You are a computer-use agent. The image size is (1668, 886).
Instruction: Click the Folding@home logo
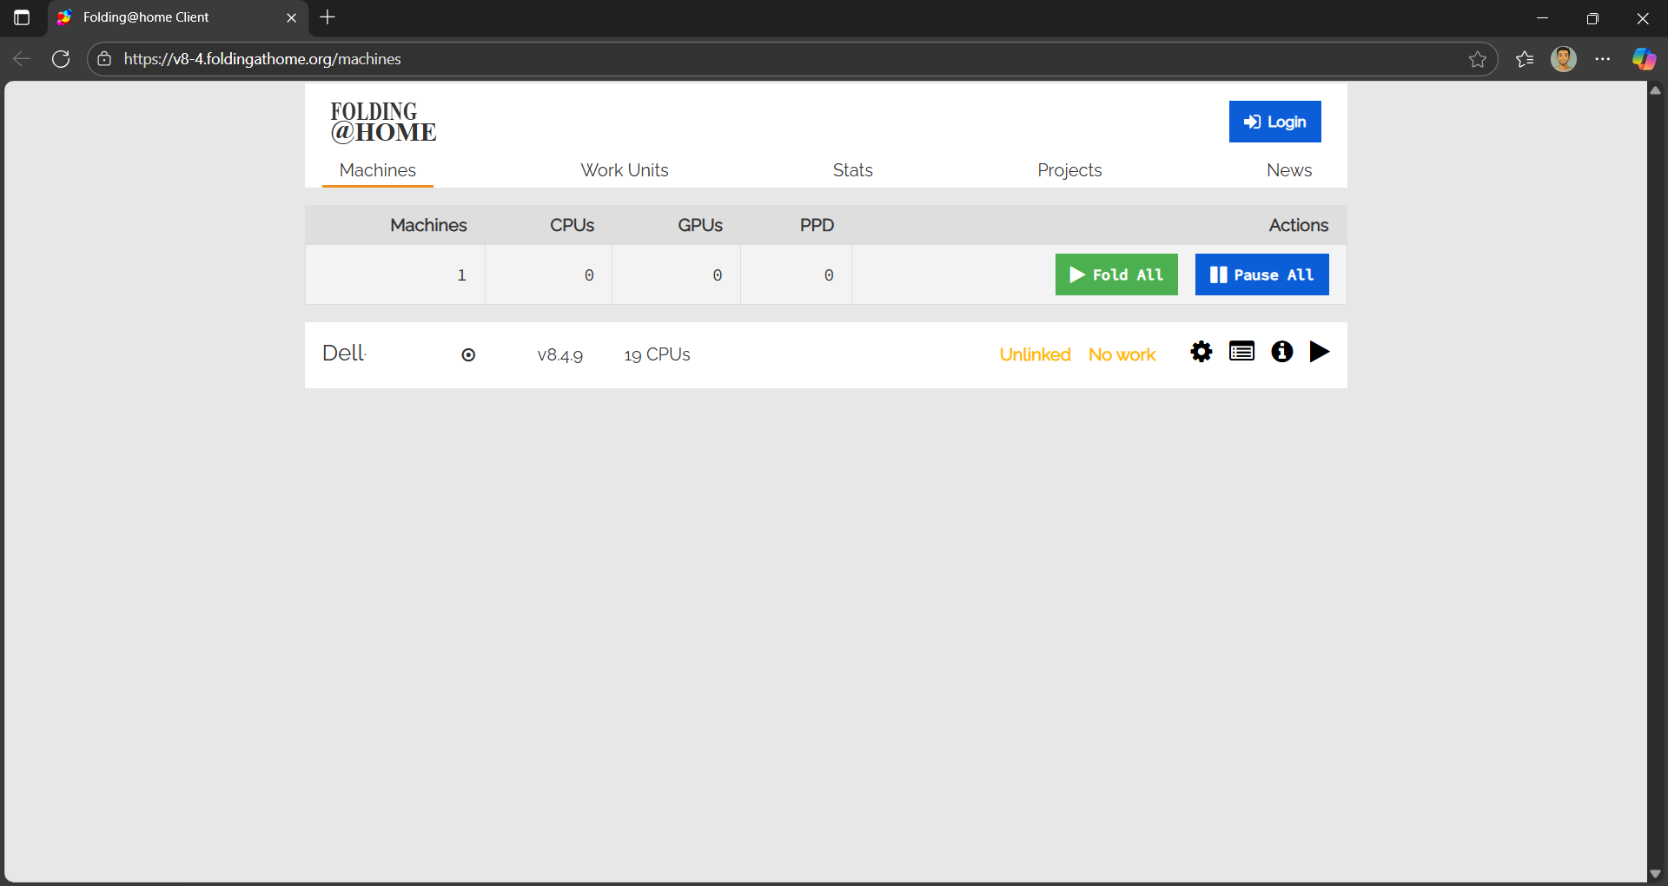(383, 122)
